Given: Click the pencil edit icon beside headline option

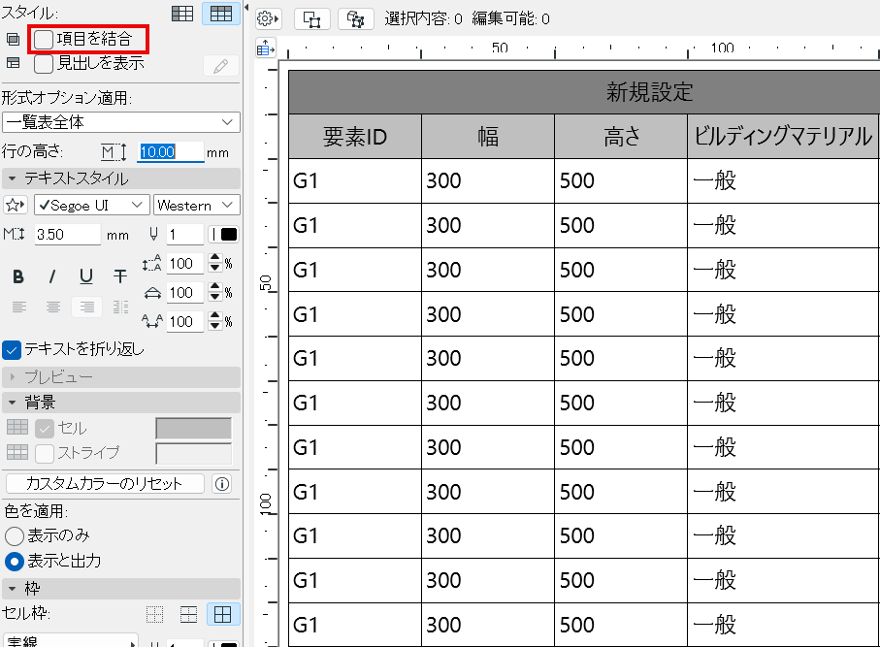Looking at the screenshot, I should (x=220, y=66).
